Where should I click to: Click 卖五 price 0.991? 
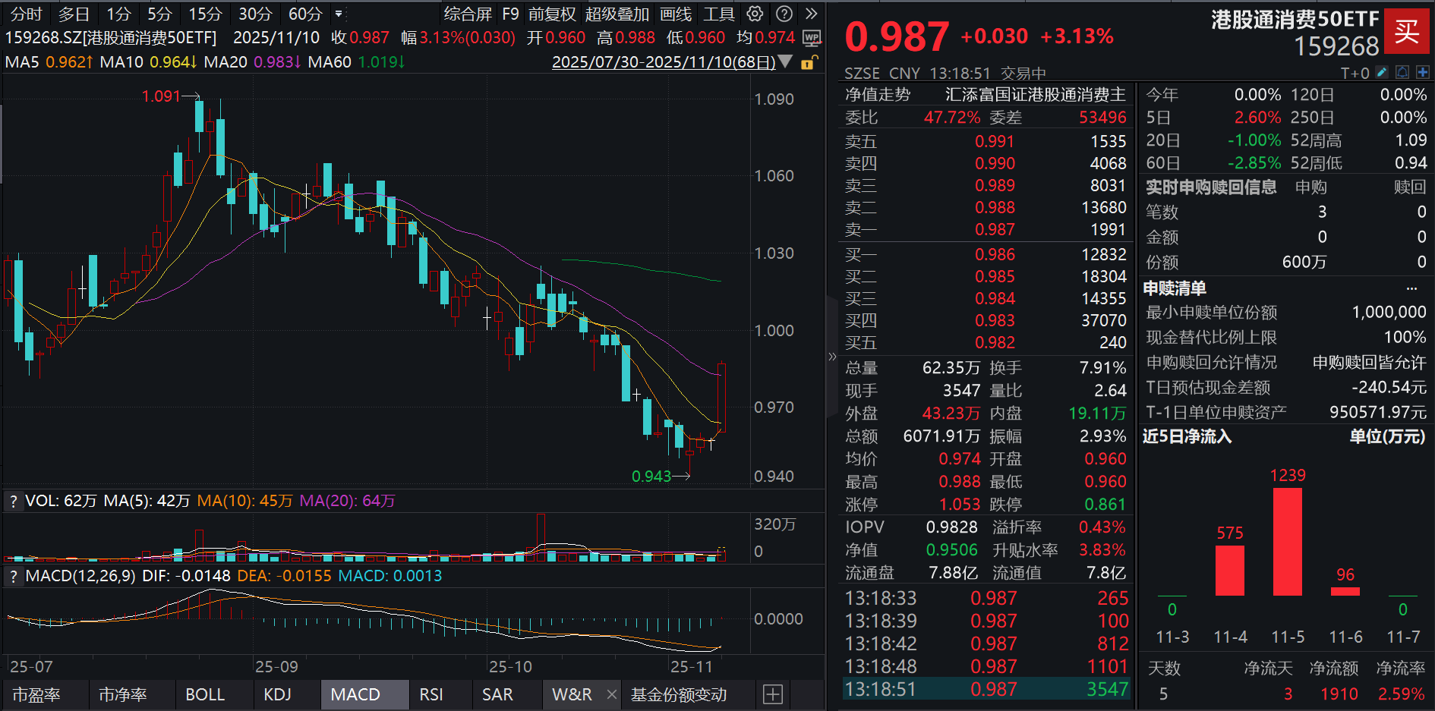[x=995, y=141]
